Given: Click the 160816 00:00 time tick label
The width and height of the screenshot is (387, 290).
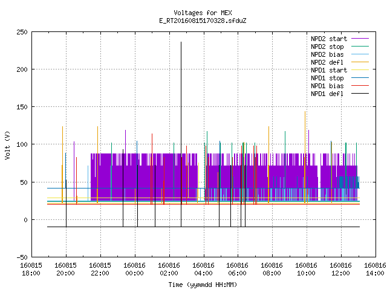Looking at the screenshot, I should coord(134,269).
